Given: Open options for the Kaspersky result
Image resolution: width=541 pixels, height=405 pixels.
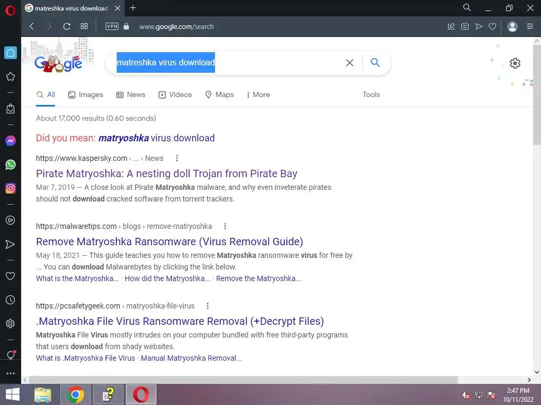Looking at the screenshot, I should [x=177, y=158].
